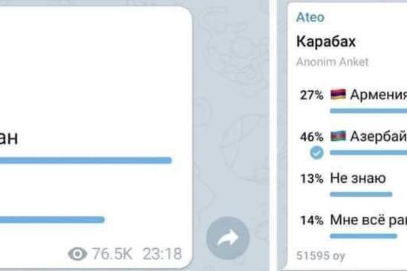Click the 23:18 message timestamp
This screenshot has width=407, height=271.
pyautogui.click(x=162, y=254)
